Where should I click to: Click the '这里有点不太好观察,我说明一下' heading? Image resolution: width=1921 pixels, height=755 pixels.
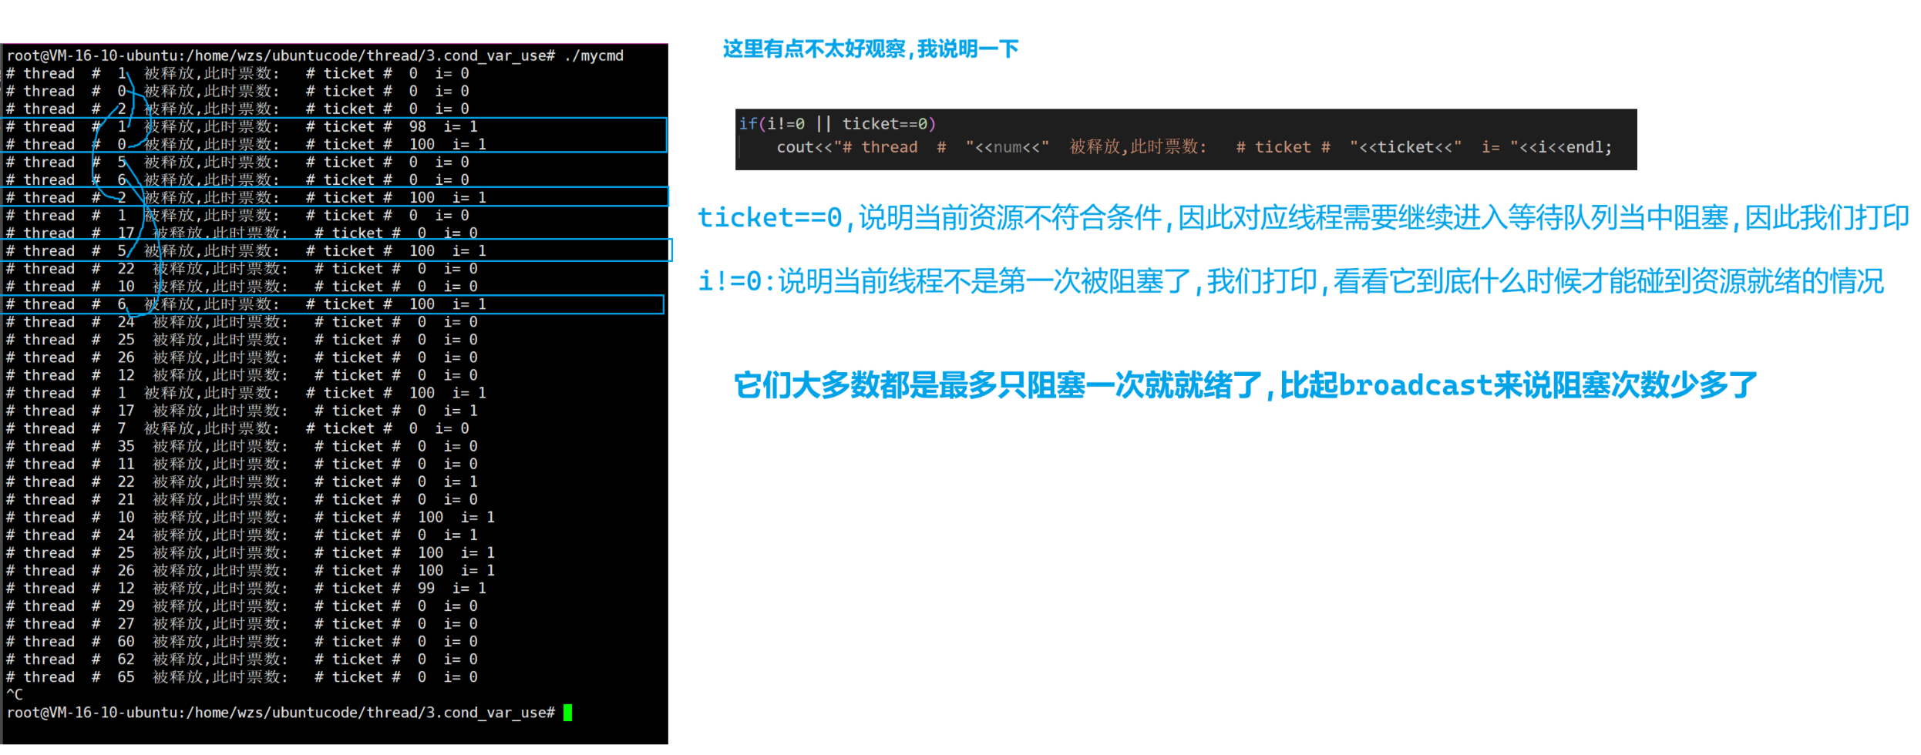pyautogui.click(x=870, y=49)
